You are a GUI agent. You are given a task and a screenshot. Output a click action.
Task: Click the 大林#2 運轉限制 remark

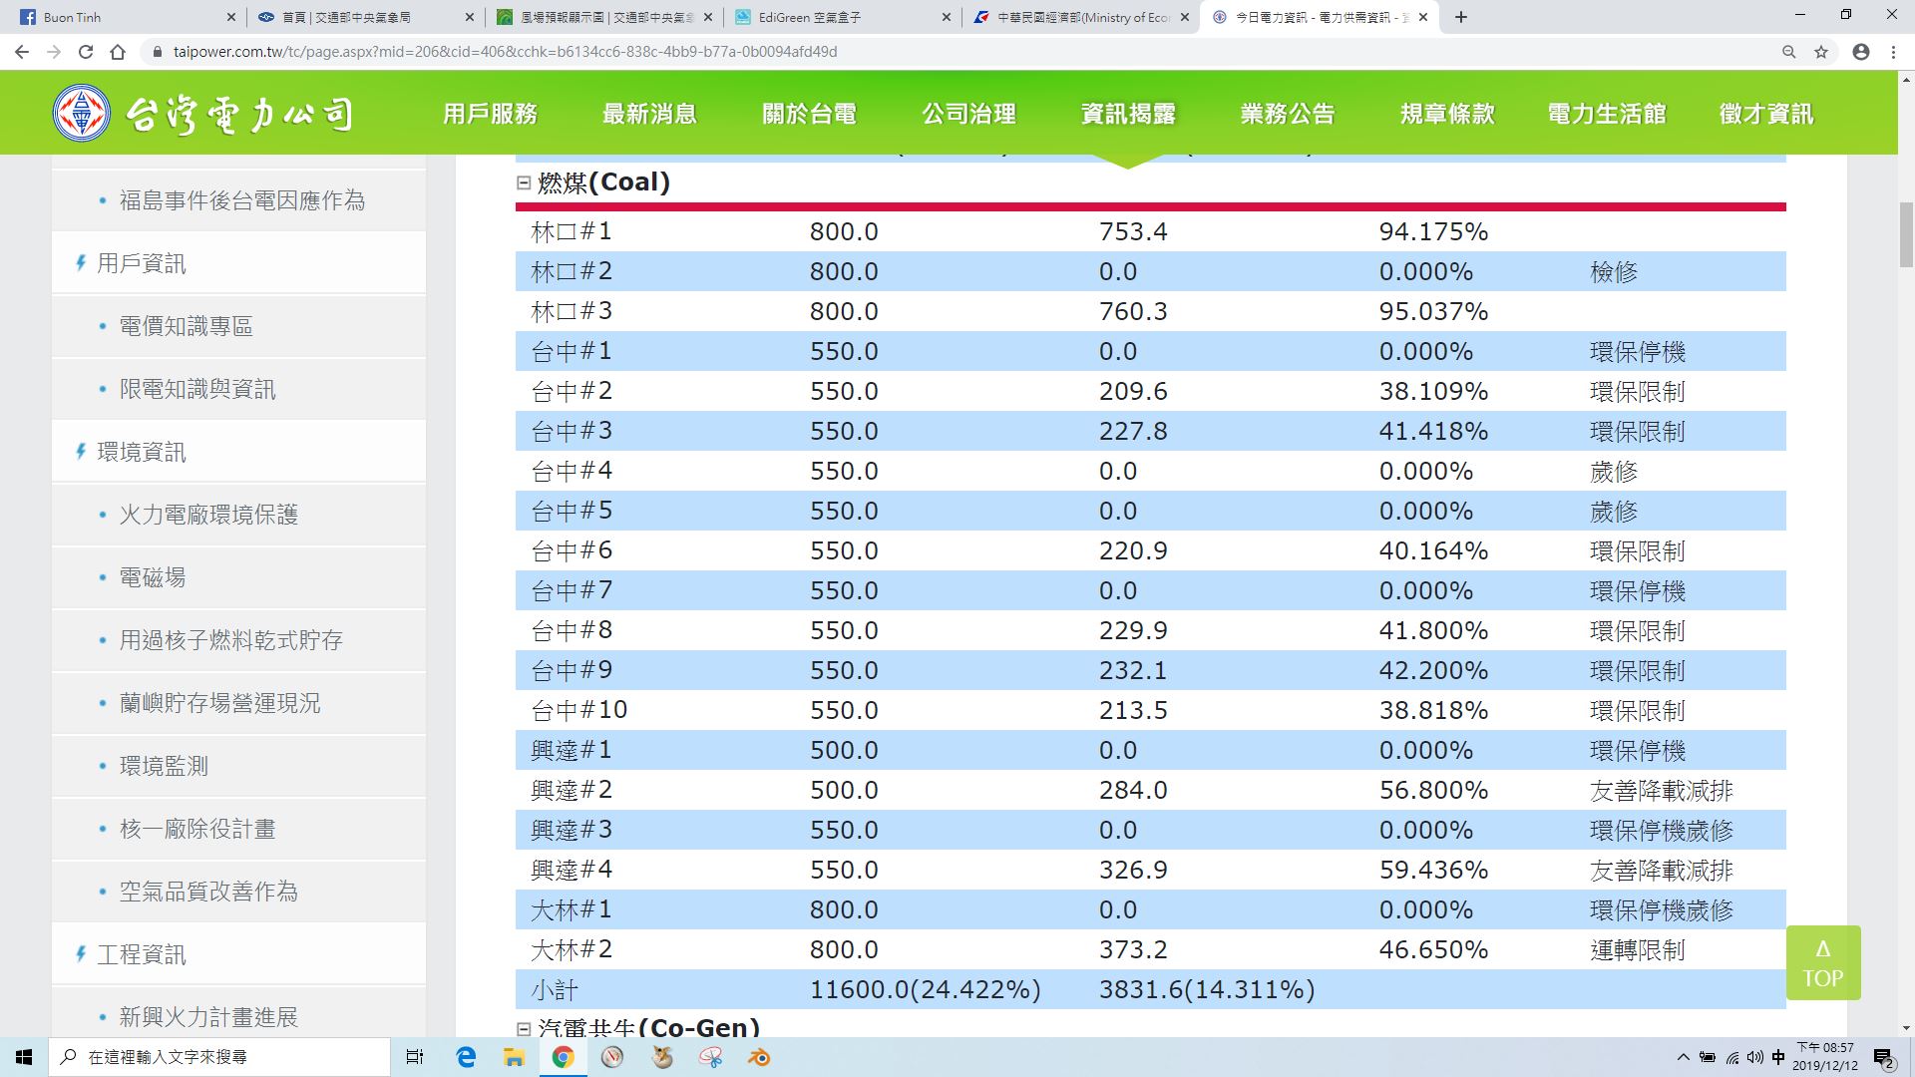[1638, 949]
